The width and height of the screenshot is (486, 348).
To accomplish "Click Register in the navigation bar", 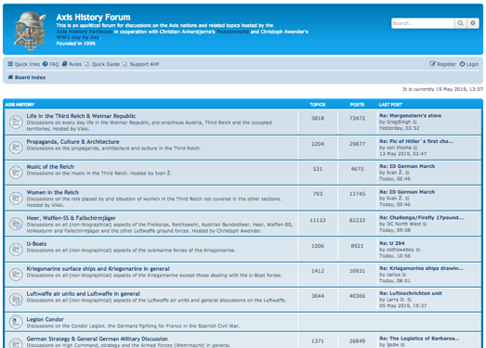I will [x=442, y=64].
